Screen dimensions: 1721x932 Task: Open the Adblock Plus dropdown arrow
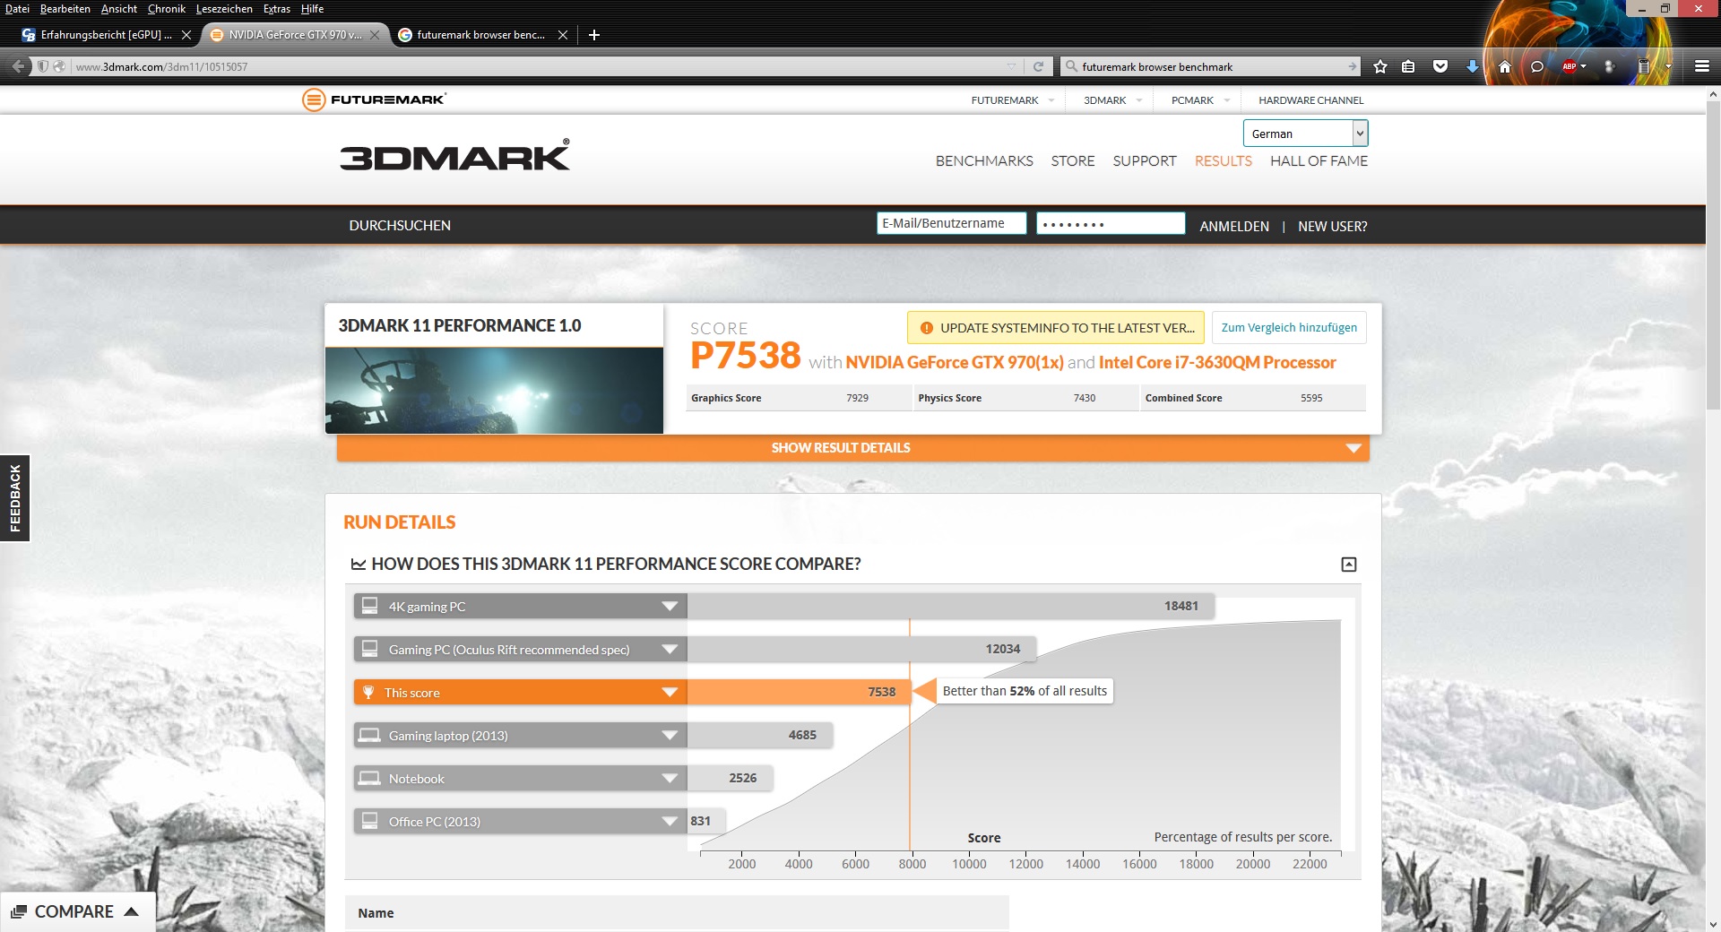pyautogui.click(x=1584, y=66)
